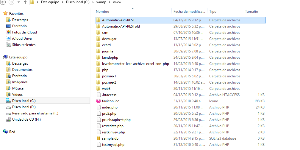Open Fotos de iCloud icon

[8, 32]
